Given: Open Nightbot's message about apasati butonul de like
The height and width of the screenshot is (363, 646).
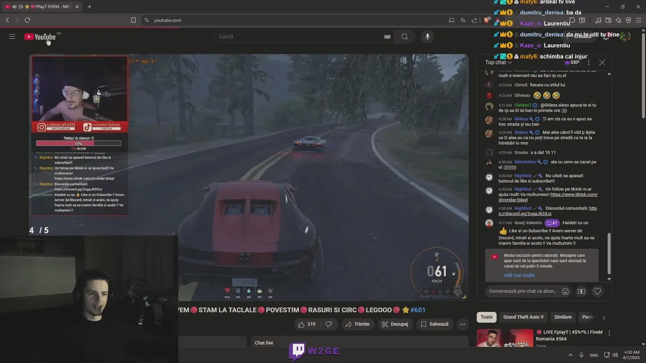Looking at the screenshot, I should (541, 178).
